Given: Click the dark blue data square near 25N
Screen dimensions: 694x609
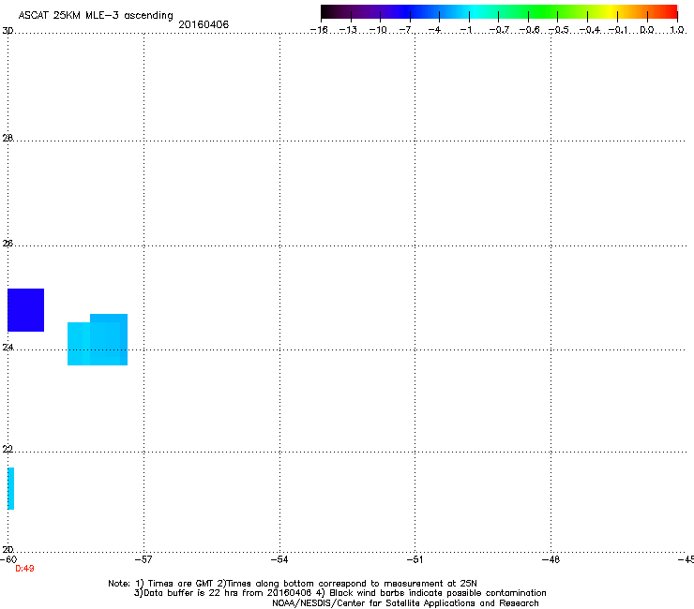Looking at the screenshot, I should click(x=25, y=310).
